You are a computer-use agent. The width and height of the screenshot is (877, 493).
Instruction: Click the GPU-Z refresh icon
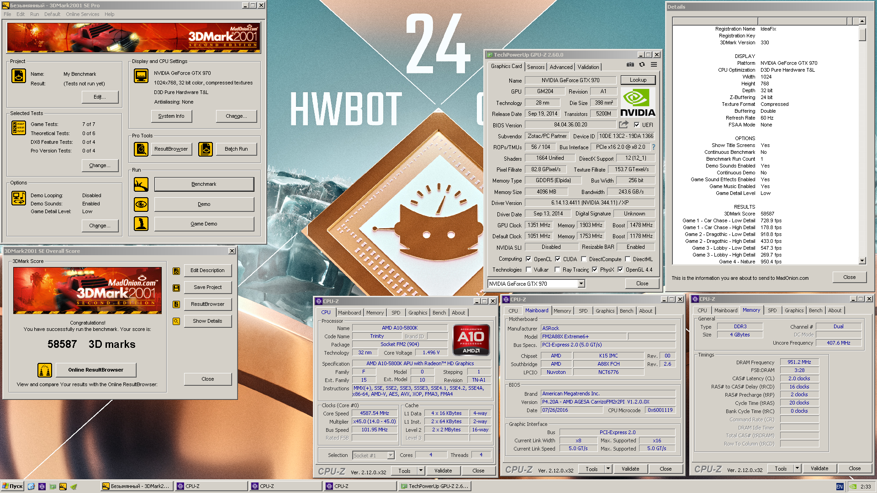(642, 65)
